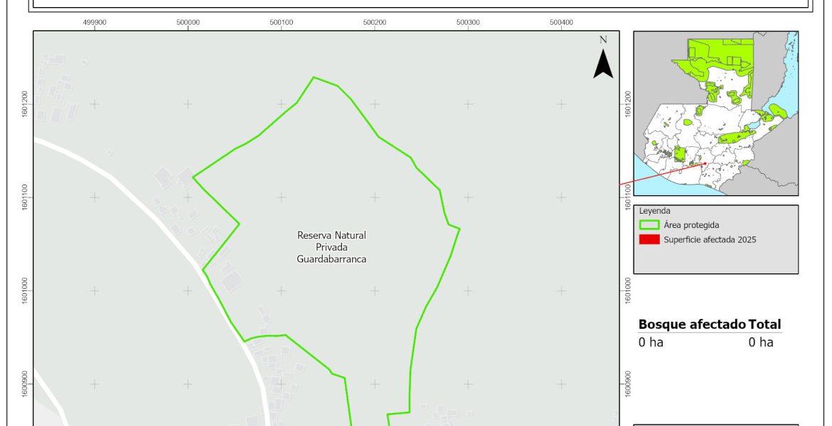Click the 500000 coordinate label on top axis
Viewport: 832px width, 426px height.
(x=188, y=22)
